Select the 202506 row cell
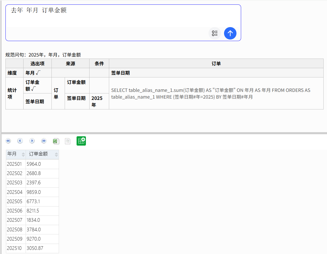 tap(16, 211)
